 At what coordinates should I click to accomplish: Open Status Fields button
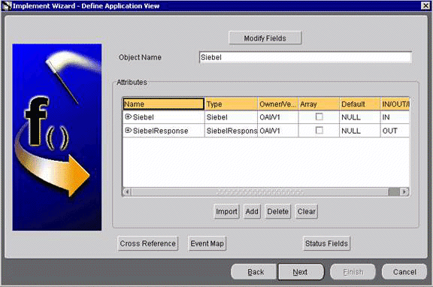coord(326,243)
